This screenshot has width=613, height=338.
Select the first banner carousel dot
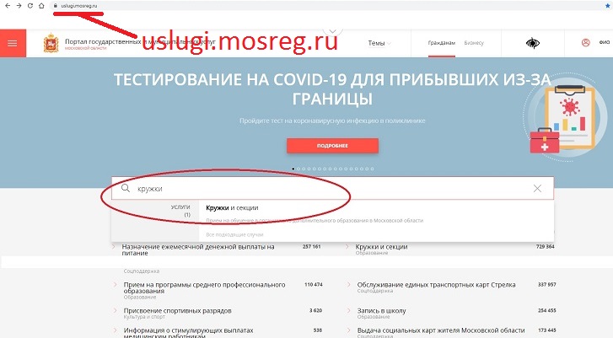(293, 169)
